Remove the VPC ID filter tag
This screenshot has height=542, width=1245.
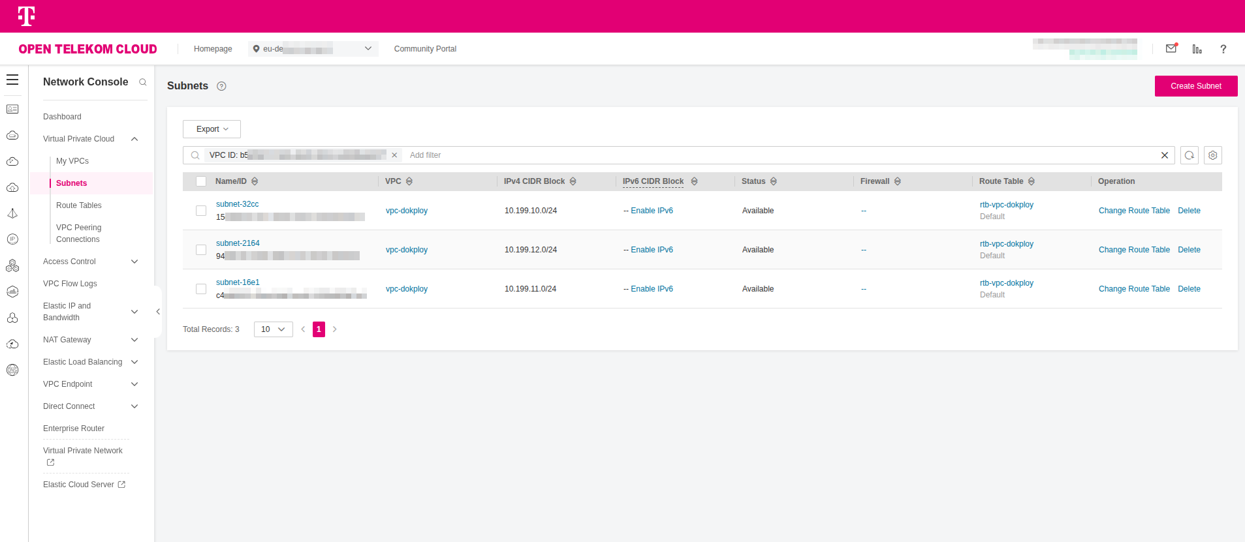pos(394,155)
